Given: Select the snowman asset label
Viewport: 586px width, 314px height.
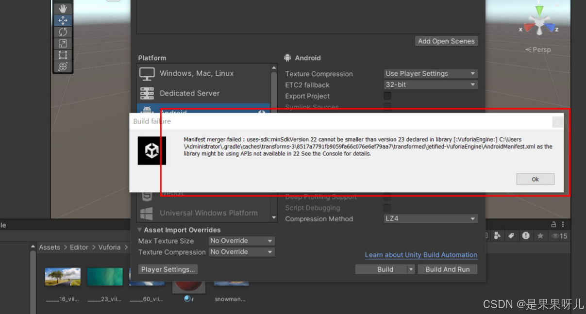Looking at the screenshot, I should click(230, 299).
